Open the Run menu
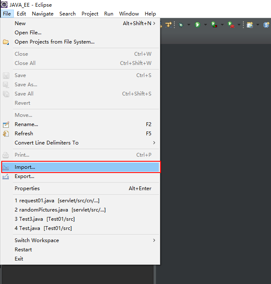Viewport: 271px width, 284px height. 109,14
